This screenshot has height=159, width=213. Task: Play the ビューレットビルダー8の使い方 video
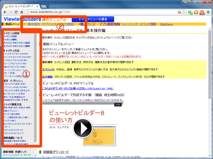click(84, 127)
